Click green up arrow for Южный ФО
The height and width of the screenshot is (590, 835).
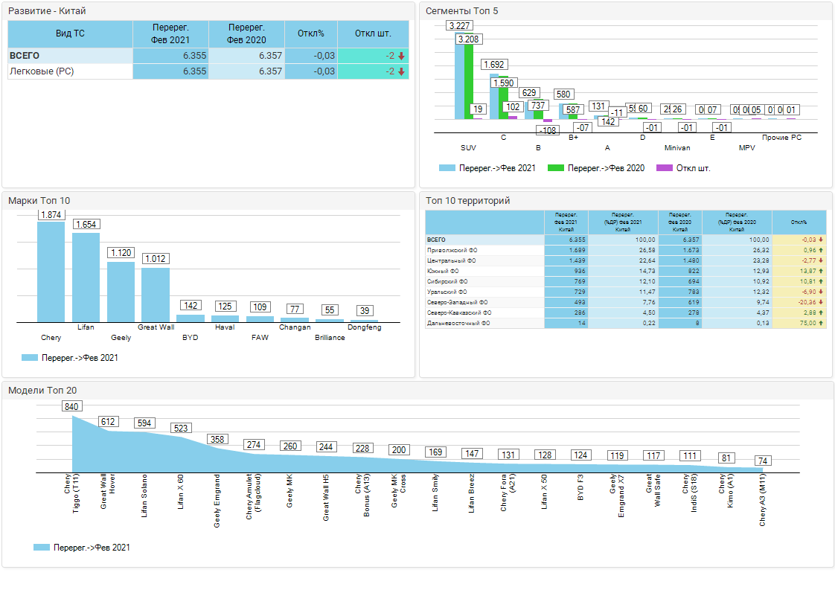click(821, 272)
